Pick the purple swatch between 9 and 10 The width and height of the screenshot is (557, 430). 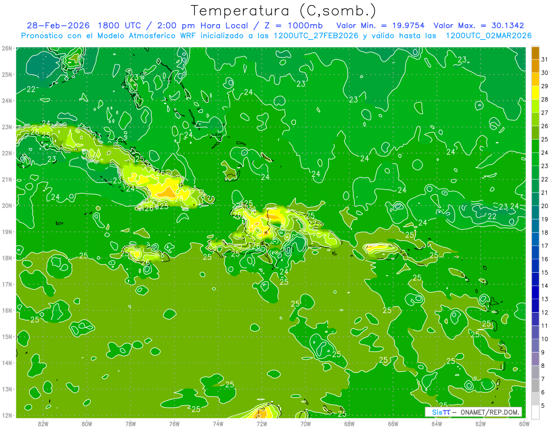pos(535,346)
